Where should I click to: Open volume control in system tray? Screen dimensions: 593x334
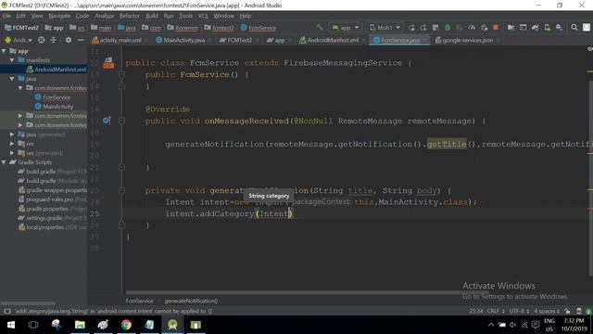(512, 325)
